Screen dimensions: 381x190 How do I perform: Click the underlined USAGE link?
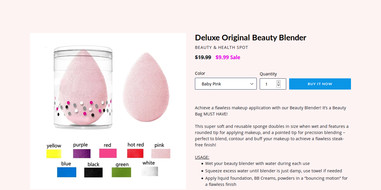(x=202, y=157)
